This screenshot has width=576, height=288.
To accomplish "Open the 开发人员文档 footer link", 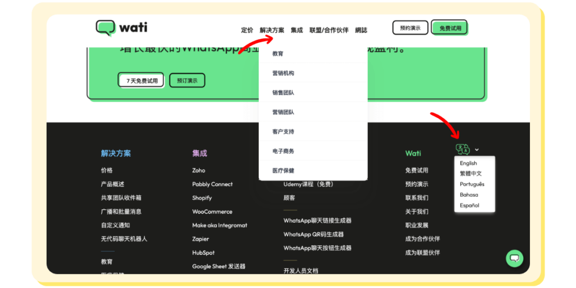I will (301, 271).
